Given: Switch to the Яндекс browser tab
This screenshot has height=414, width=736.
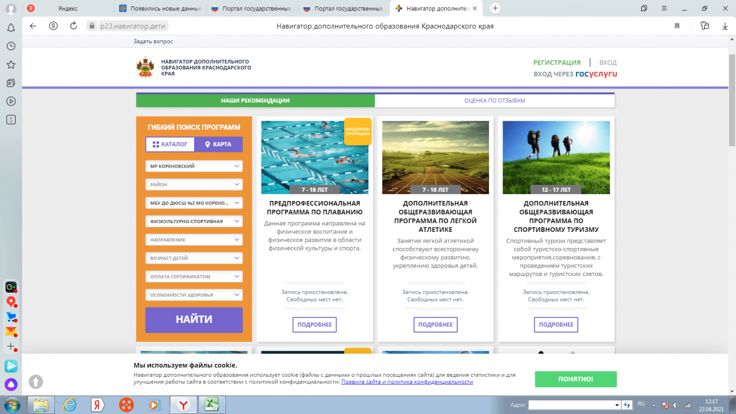Looking at the screenshot, I should [67, 8].
